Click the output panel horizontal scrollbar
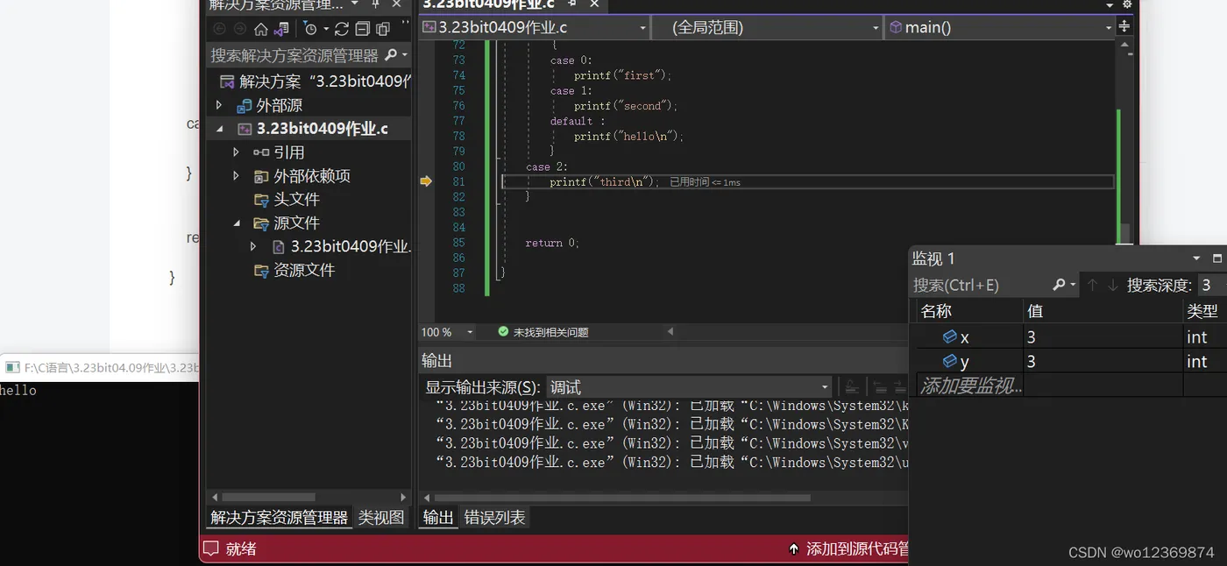Screen dimensions: 1227x566 click(621, 497)
